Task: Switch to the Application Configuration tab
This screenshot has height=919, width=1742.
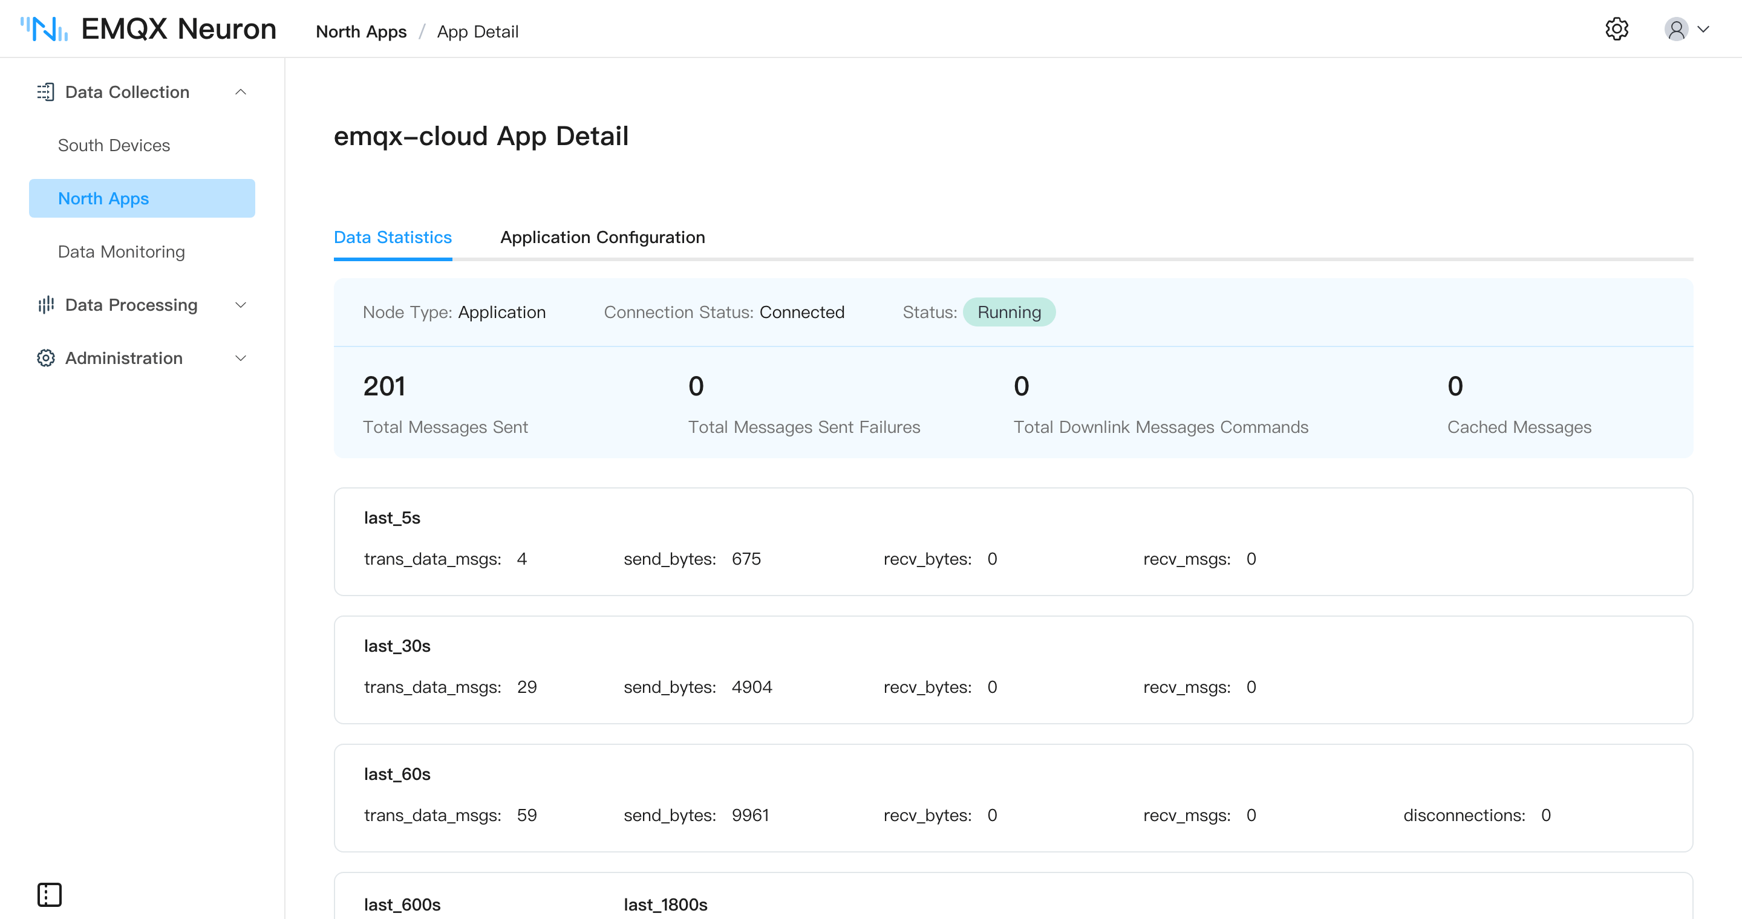Action: point(602,237)
